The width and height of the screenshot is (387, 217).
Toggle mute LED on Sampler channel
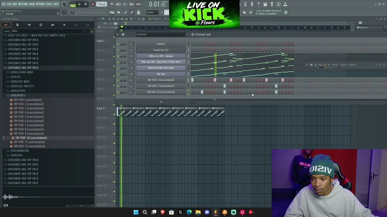click(x=118, y=44)
